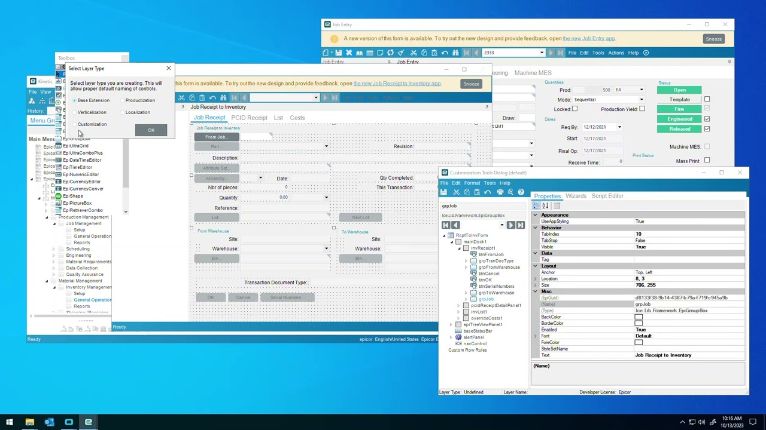Click Snooze in Job Receipt banner
766x430 pixels.
coord(471,84)
